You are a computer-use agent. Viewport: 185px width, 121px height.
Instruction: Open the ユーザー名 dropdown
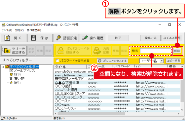162,61
